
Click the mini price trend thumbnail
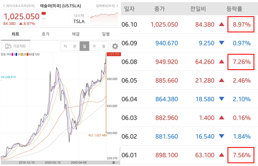pyautogui.click(x=104, y=18)
